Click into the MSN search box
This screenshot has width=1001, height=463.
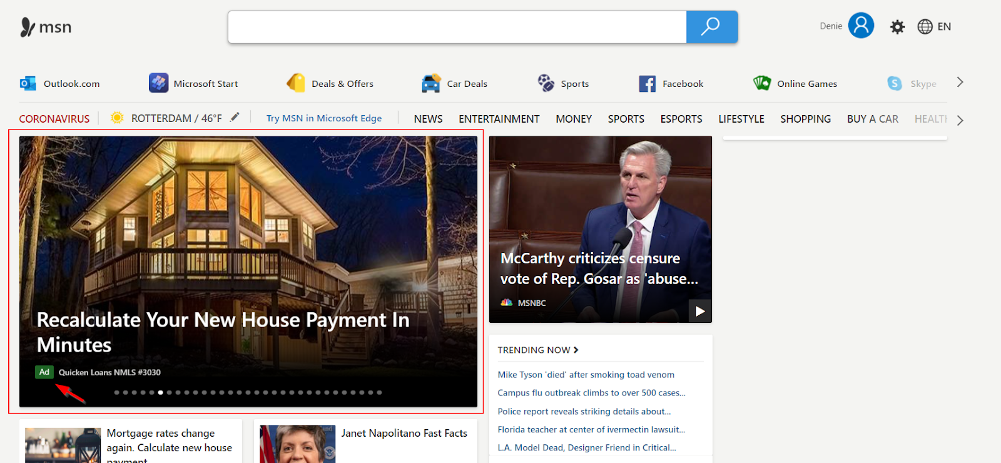tap(457, 27)
